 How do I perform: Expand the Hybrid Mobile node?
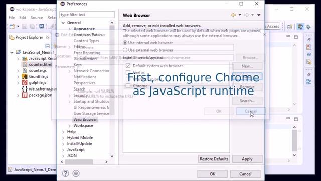(x=63, y=138)
